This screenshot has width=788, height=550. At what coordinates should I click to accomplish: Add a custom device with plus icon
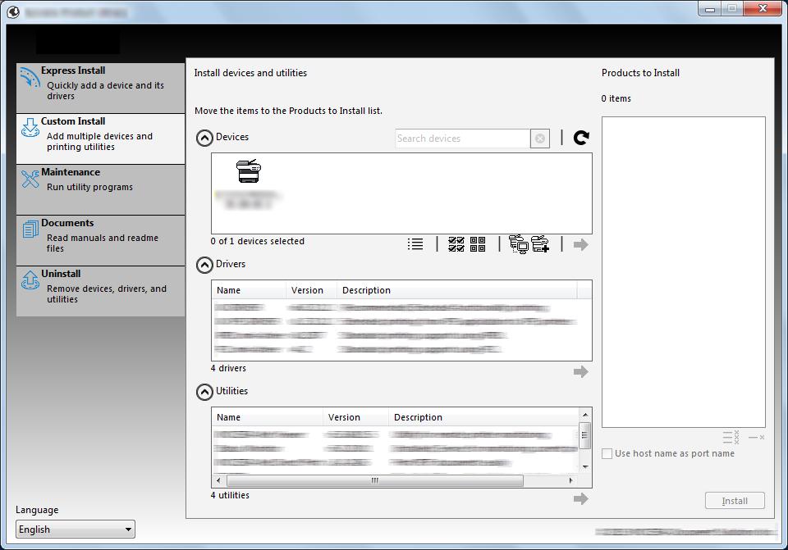540,244
